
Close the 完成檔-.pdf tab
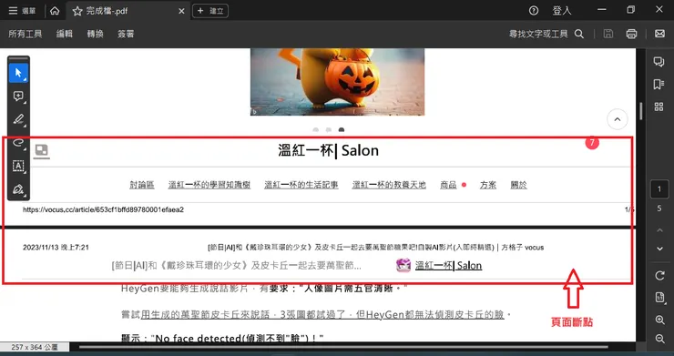pyautogui.click(x=181, y=11)
